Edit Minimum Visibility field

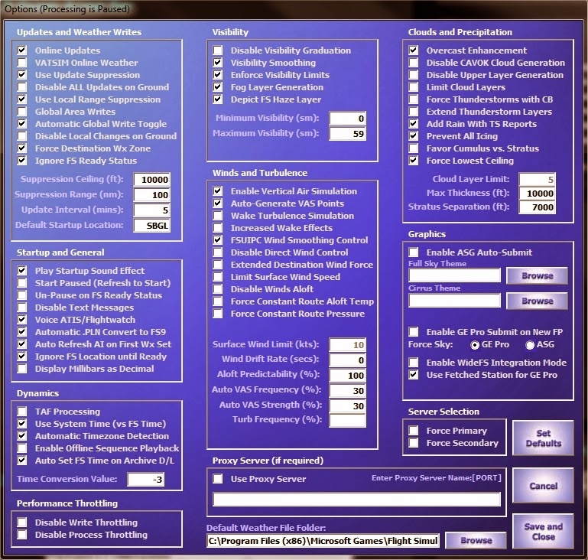click(x=347, y=119)
